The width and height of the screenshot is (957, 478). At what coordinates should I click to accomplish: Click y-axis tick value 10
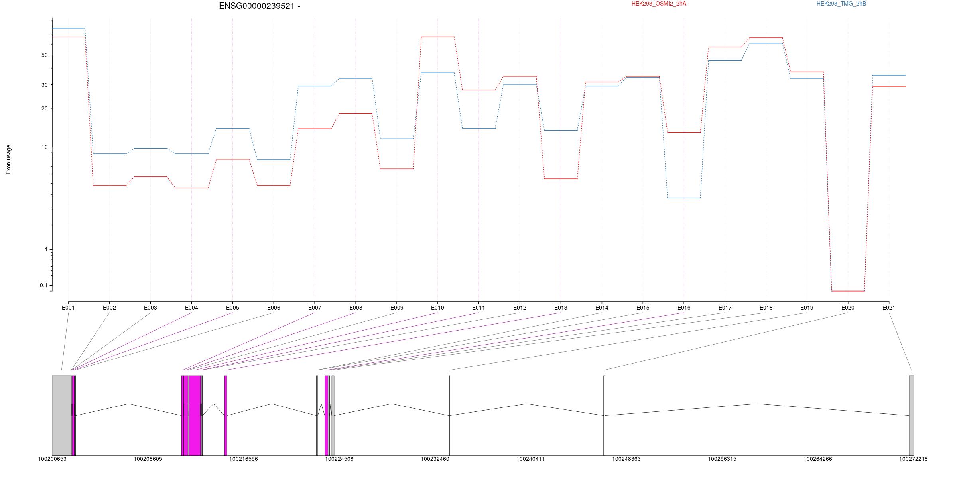tap(45, 147)
